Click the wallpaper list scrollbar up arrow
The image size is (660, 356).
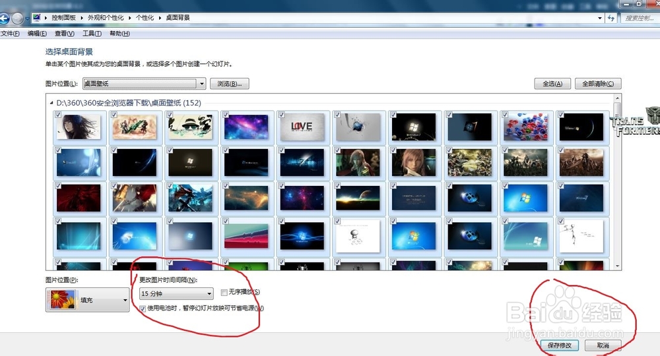coord(618,98)
